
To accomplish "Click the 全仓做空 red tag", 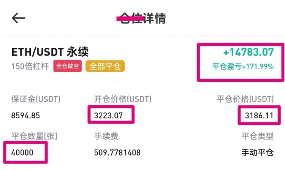I will pos(67,66).
